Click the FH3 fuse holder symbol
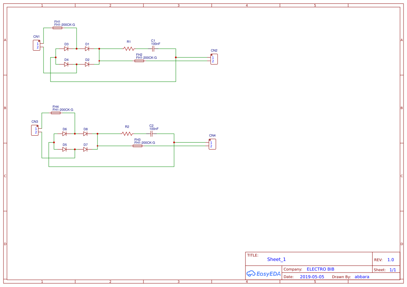Screen dimensions: 407x287 (138, 146)
